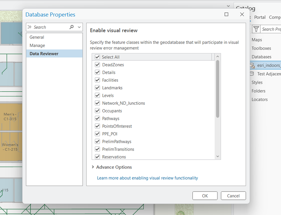Uncheck the Occupants checkbox

point(97,111)
